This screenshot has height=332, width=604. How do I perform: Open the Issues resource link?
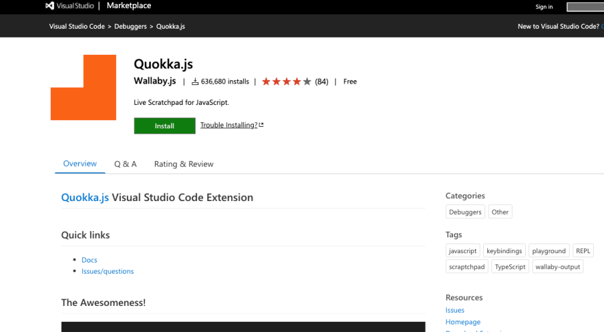[x=455, y=310]
